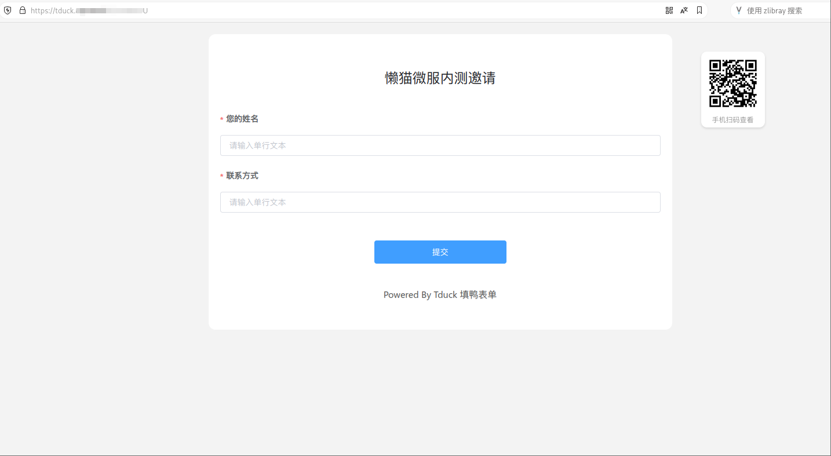
Task: Bookmark this page with the bookmark icon
Action: (x=699, y=10)
